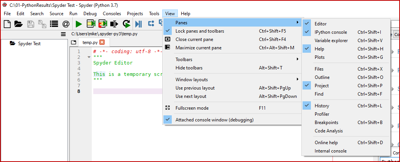Click the Spyder Test folder icon
This screenshot has height=162, width=400.
pos(13,43)
